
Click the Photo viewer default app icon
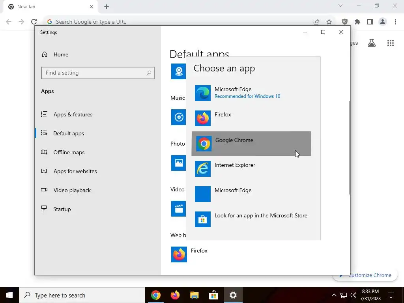(178, 163)
